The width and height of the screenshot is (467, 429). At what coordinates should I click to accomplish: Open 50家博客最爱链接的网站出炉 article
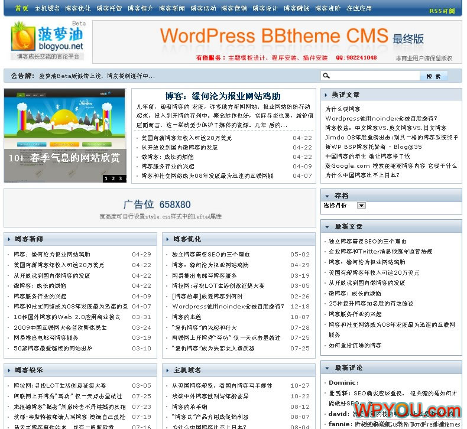coord(53,348)
